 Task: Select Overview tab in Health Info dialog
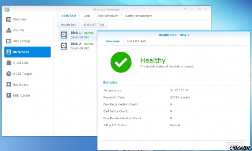(113, 41)
